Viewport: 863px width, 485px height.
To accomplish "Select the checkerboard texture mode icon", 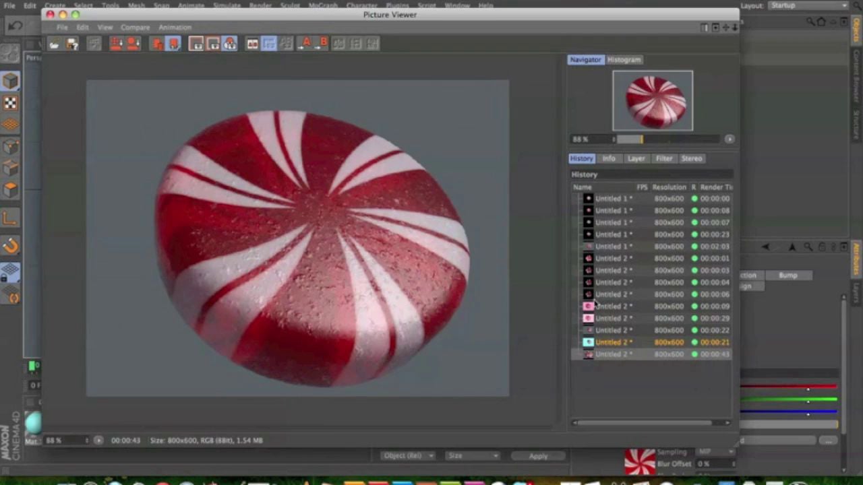I will (x=10, y=103).
